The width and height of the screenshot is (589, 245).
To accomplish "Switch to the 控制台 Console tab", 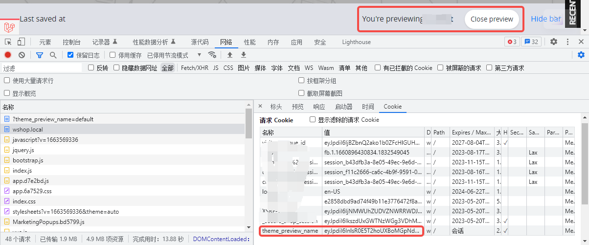I will point(72,42).
